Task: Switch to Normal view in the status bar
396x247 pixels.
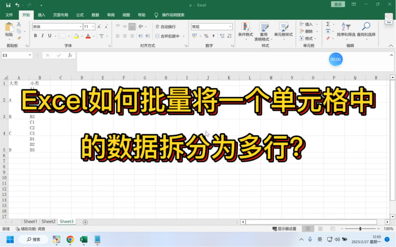Action: point(308,229)
